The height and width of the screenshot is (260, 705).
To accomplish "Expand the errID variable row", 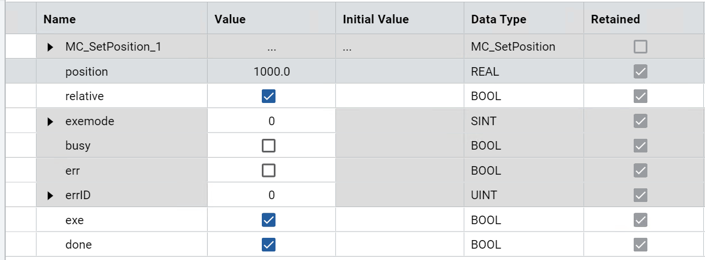I will point(50,196).
